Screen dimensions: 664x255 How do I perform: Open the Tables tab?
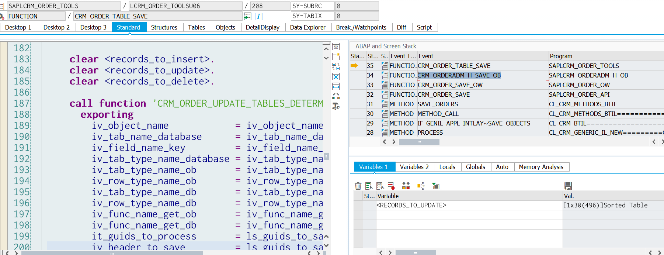click(x=197, y=27)
